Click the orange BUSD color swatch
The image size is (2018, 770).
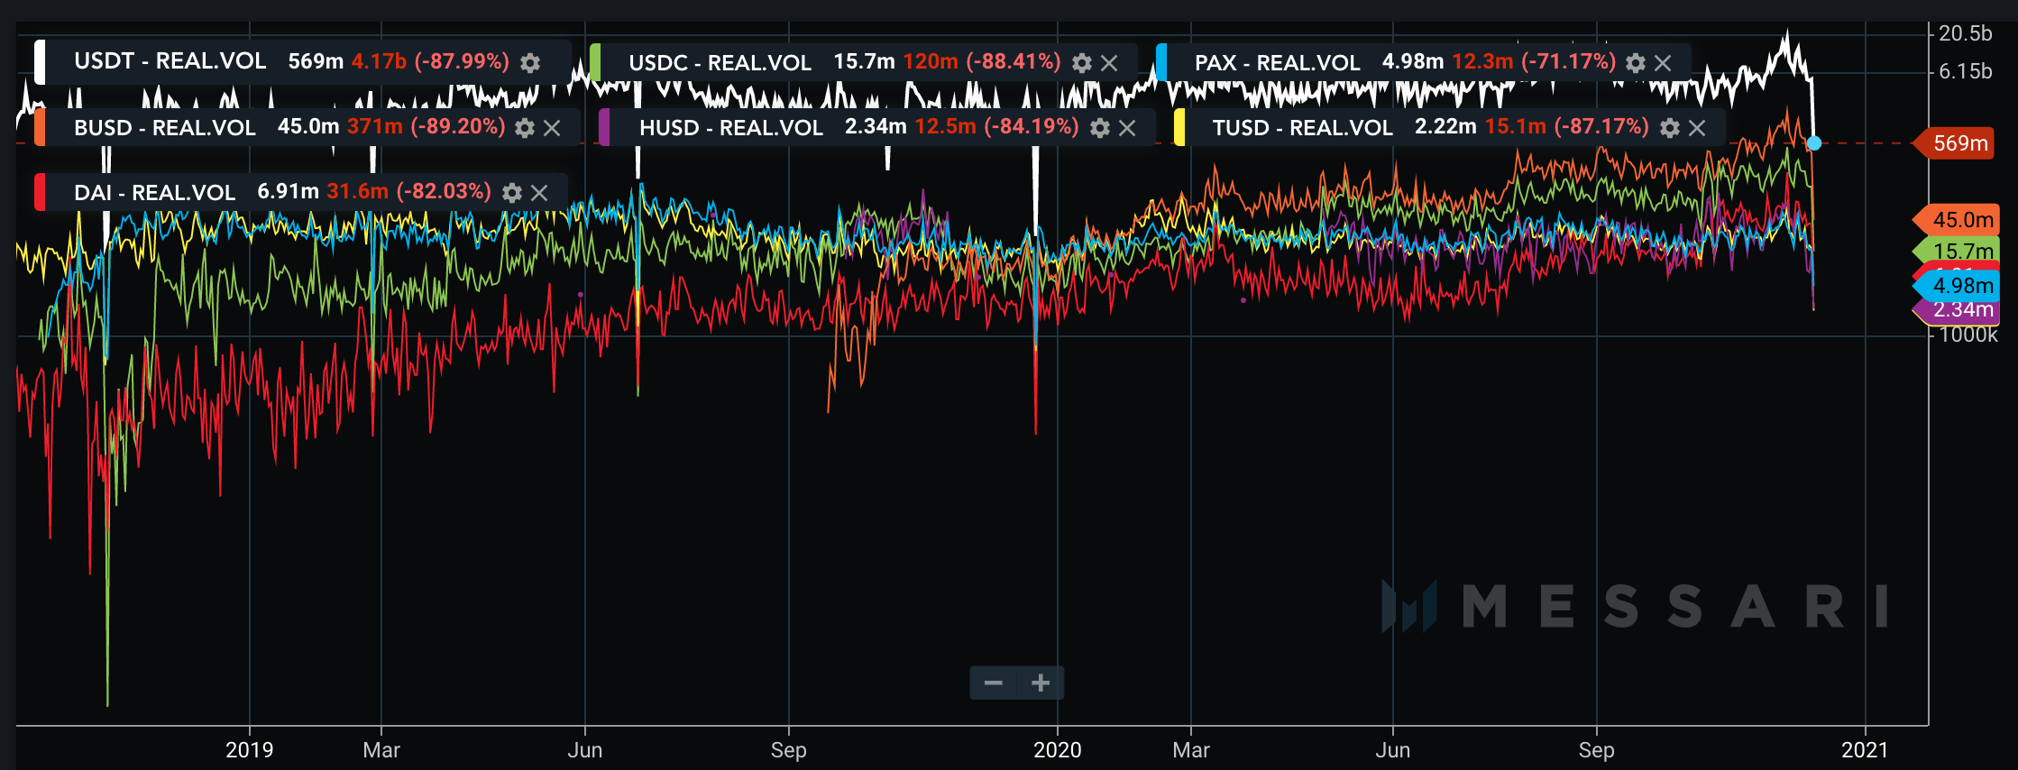[40, 127]
